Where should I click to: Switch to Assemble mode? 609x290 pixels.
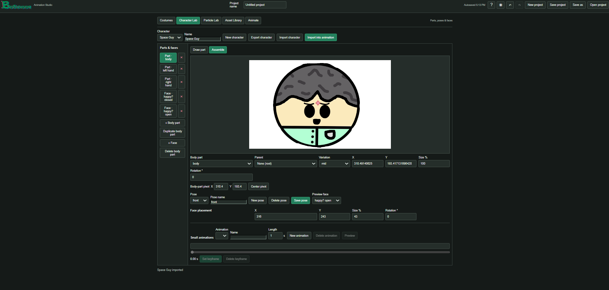click(x=218, y=50)
